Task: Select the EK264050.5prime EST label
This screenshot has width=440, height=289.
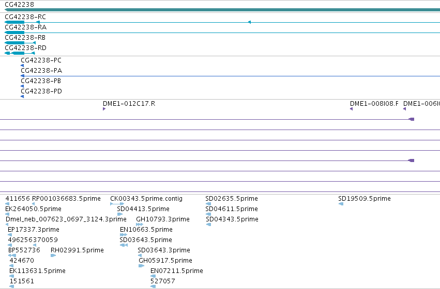Action: click(33, 209)
